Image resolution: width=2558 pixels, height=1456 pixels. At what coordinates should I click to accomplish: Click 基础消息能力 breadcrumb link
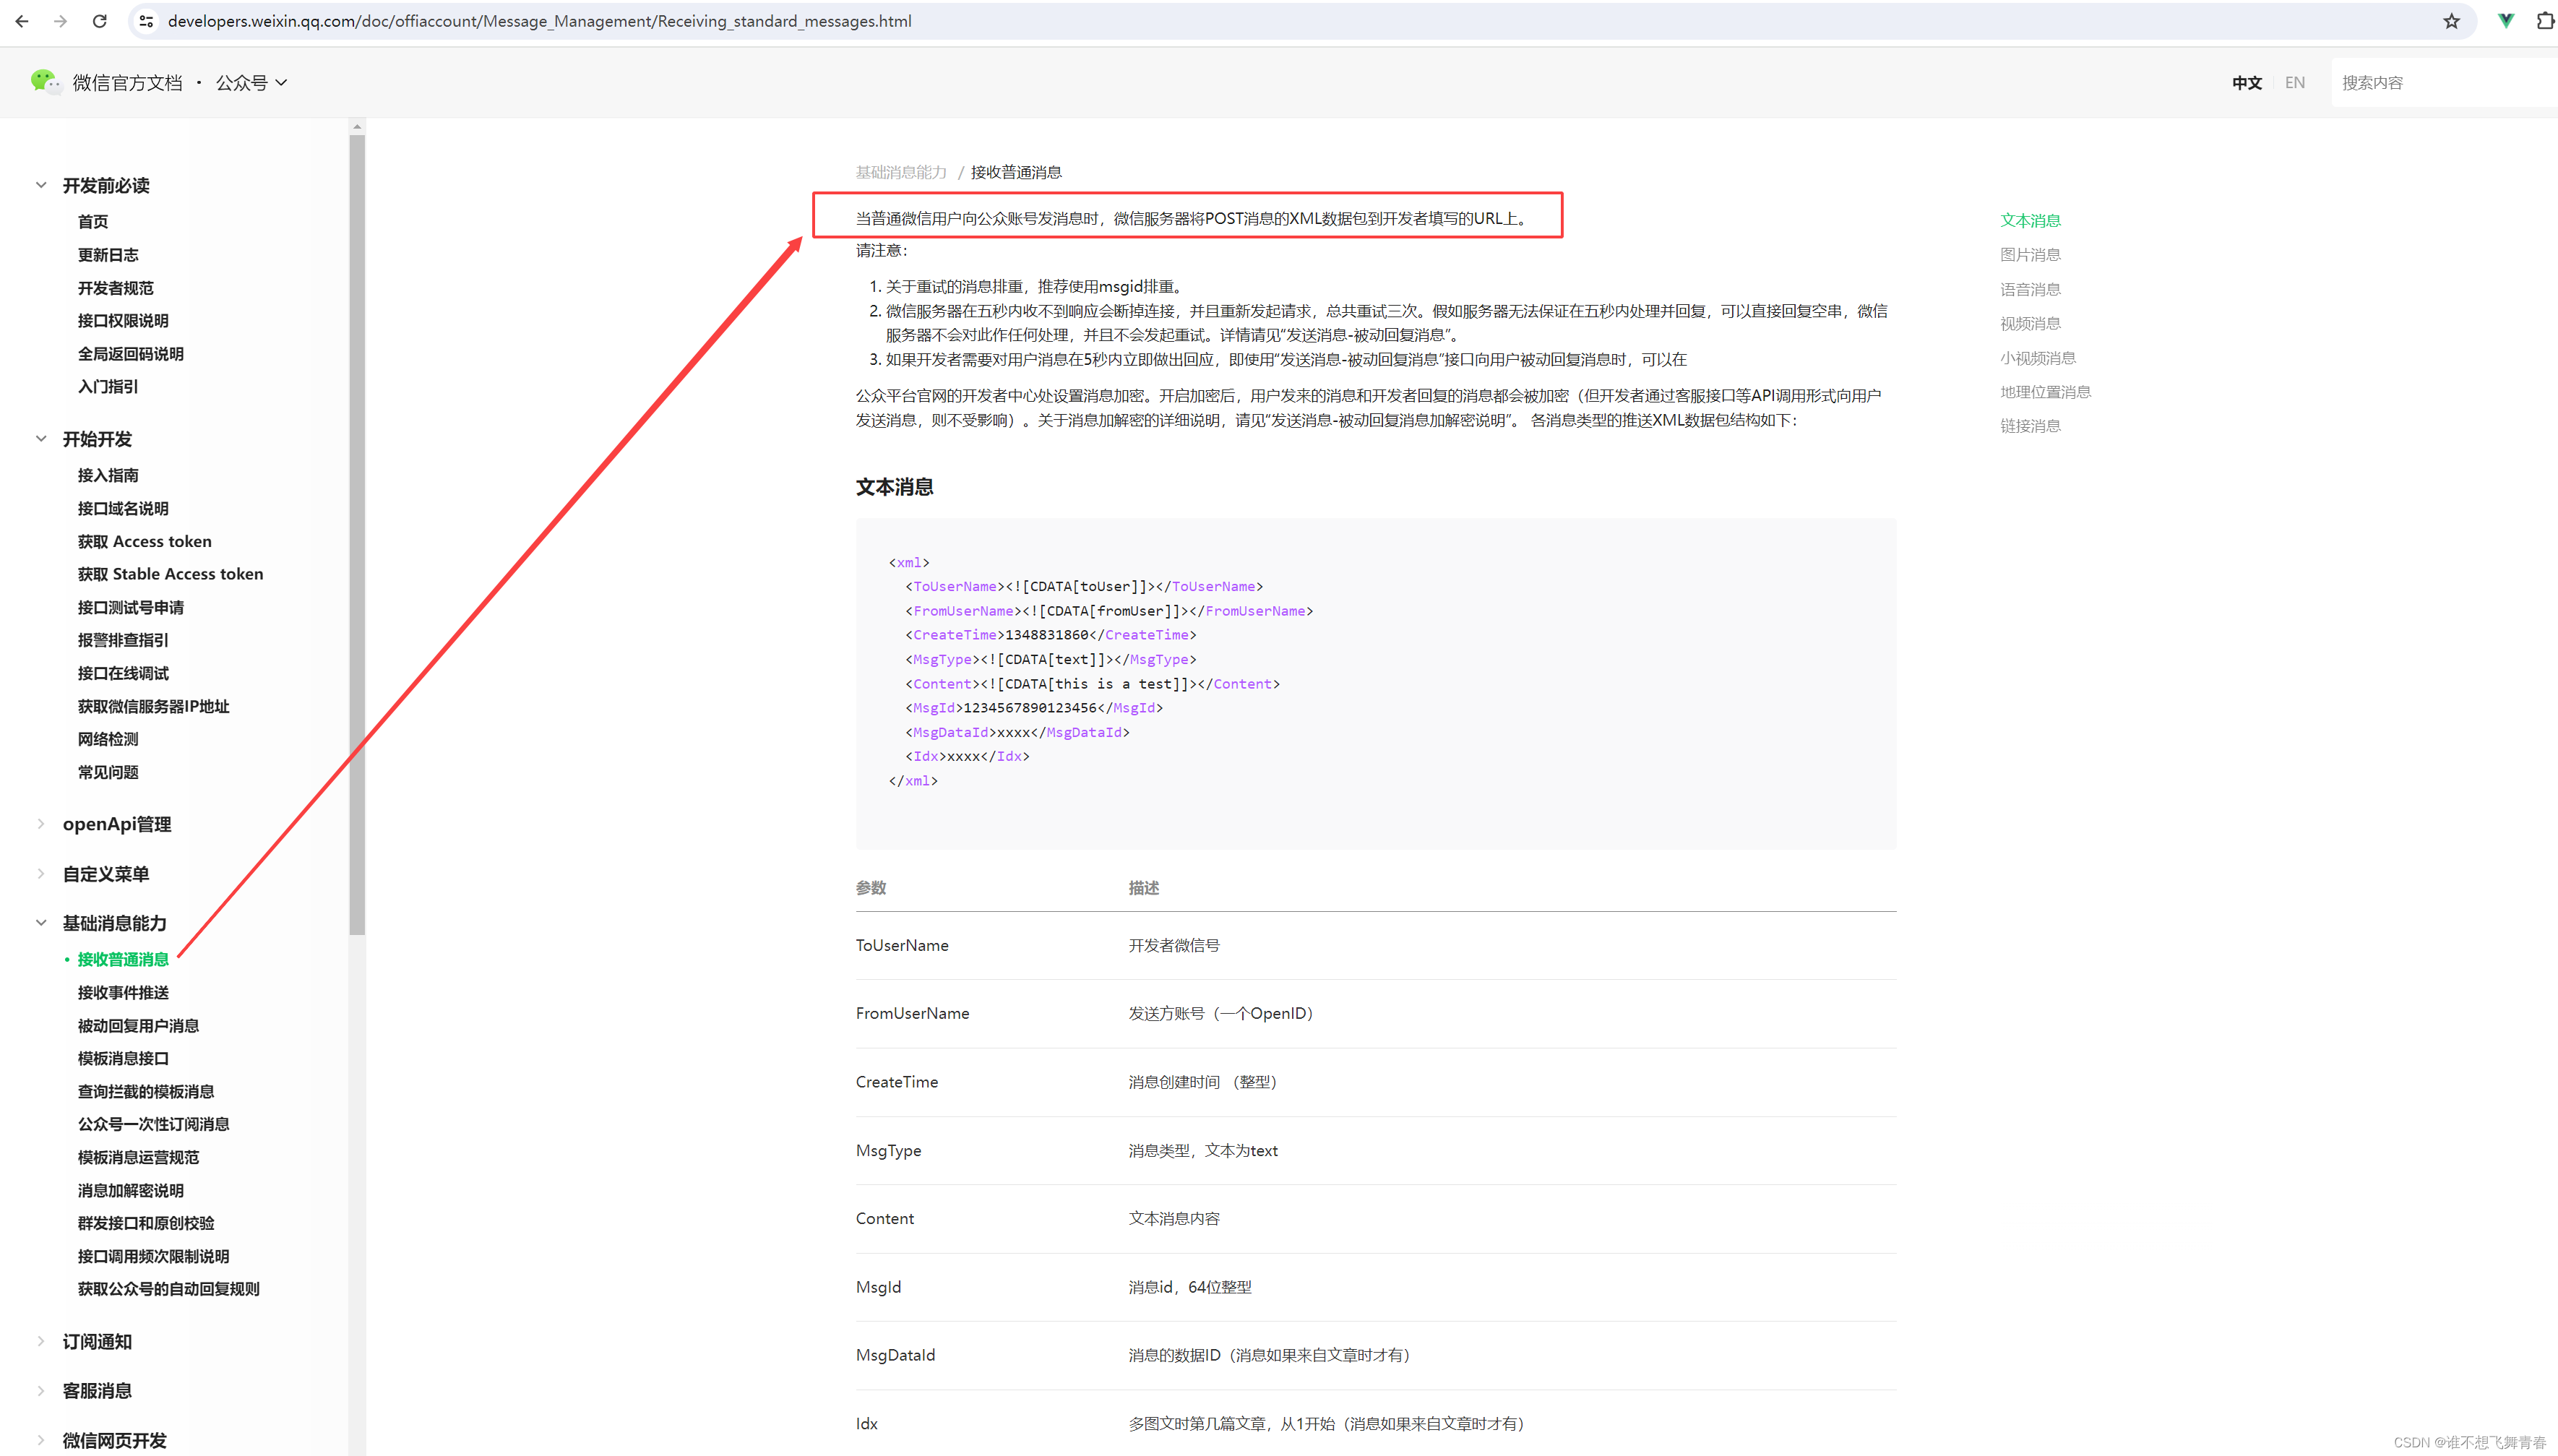click(900, 172)
